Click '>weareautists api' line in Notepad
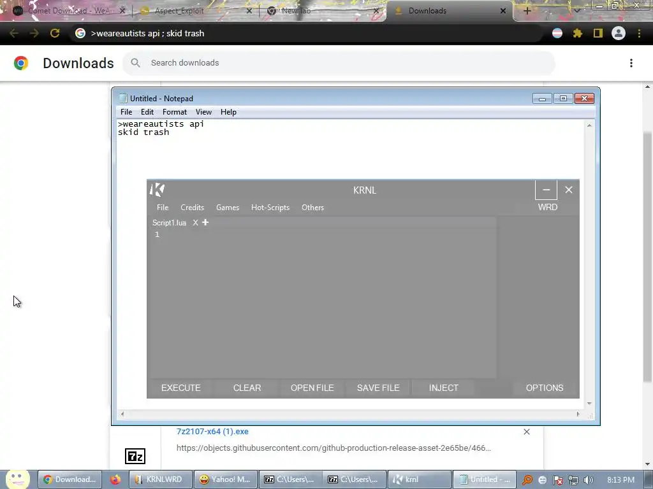Image resolution: width=653 pixels, height=489 pixels. point(161,124)
